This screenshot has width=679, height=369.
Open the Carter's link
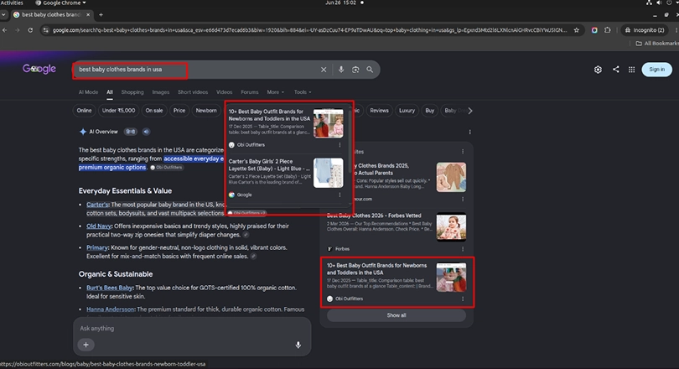97,205
